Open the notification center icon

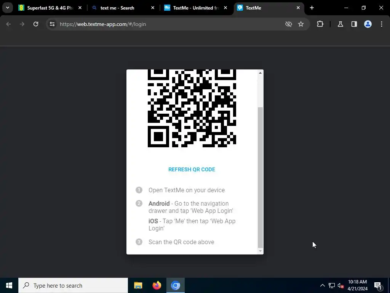(378, 285)
